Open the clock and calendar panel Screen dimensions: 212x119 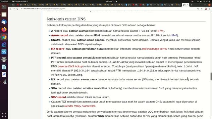tap(110, 1)
